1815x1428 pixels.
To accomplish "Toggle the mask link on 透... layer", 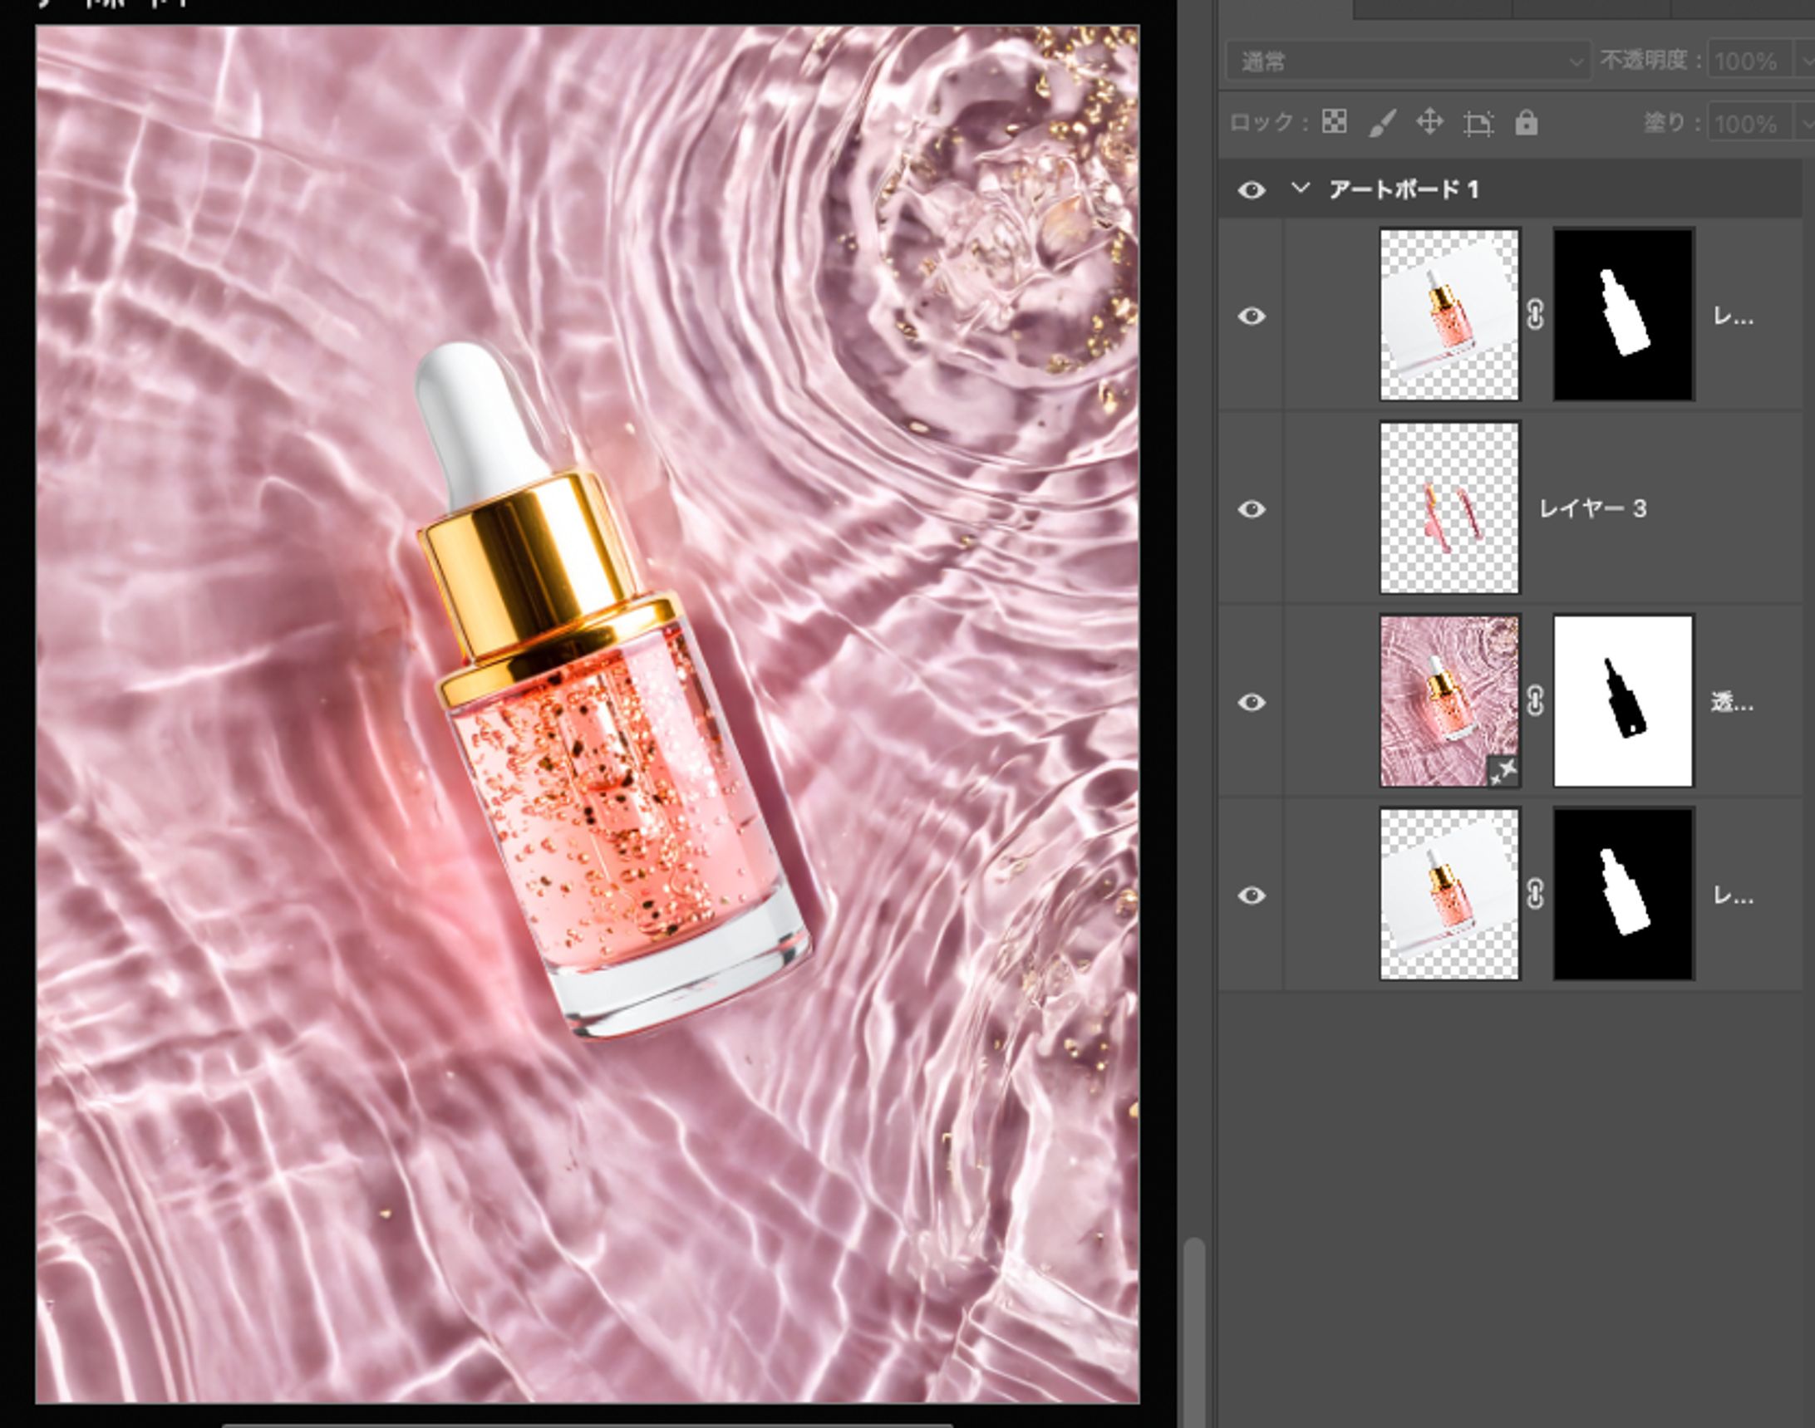I will (x=1536, y=700).
